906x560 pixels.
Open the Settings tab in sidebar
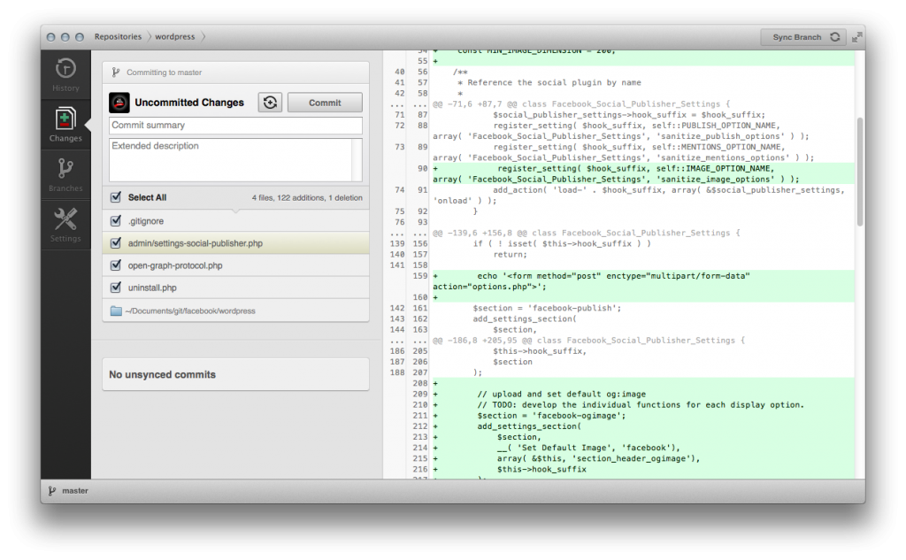click(x=65, y=226)
